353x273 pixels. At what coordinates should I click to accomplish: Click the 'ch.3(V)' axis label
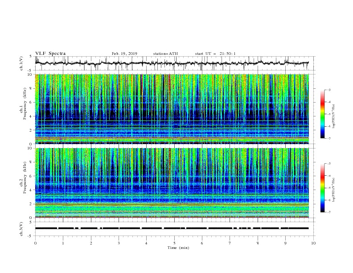(21, 229)
